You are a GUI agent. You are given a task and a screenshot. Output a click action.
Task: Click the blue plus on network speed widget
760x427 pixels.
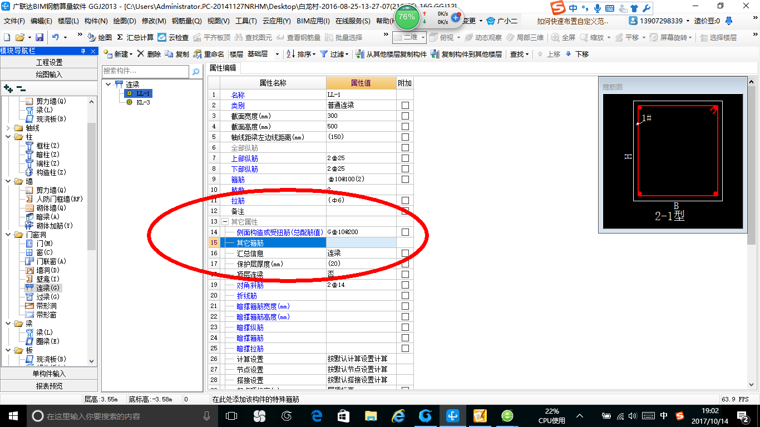click(x=456, y=17)
